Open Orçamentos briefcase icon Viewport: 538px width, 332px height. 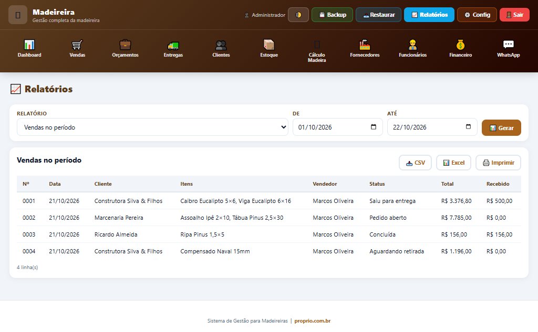click(x=125, y=45)
